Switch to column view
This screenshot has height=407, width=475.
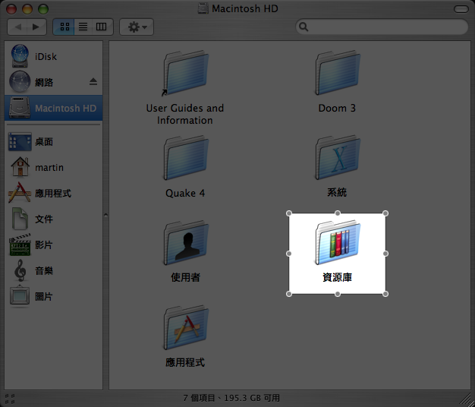[x=102, y=27]
